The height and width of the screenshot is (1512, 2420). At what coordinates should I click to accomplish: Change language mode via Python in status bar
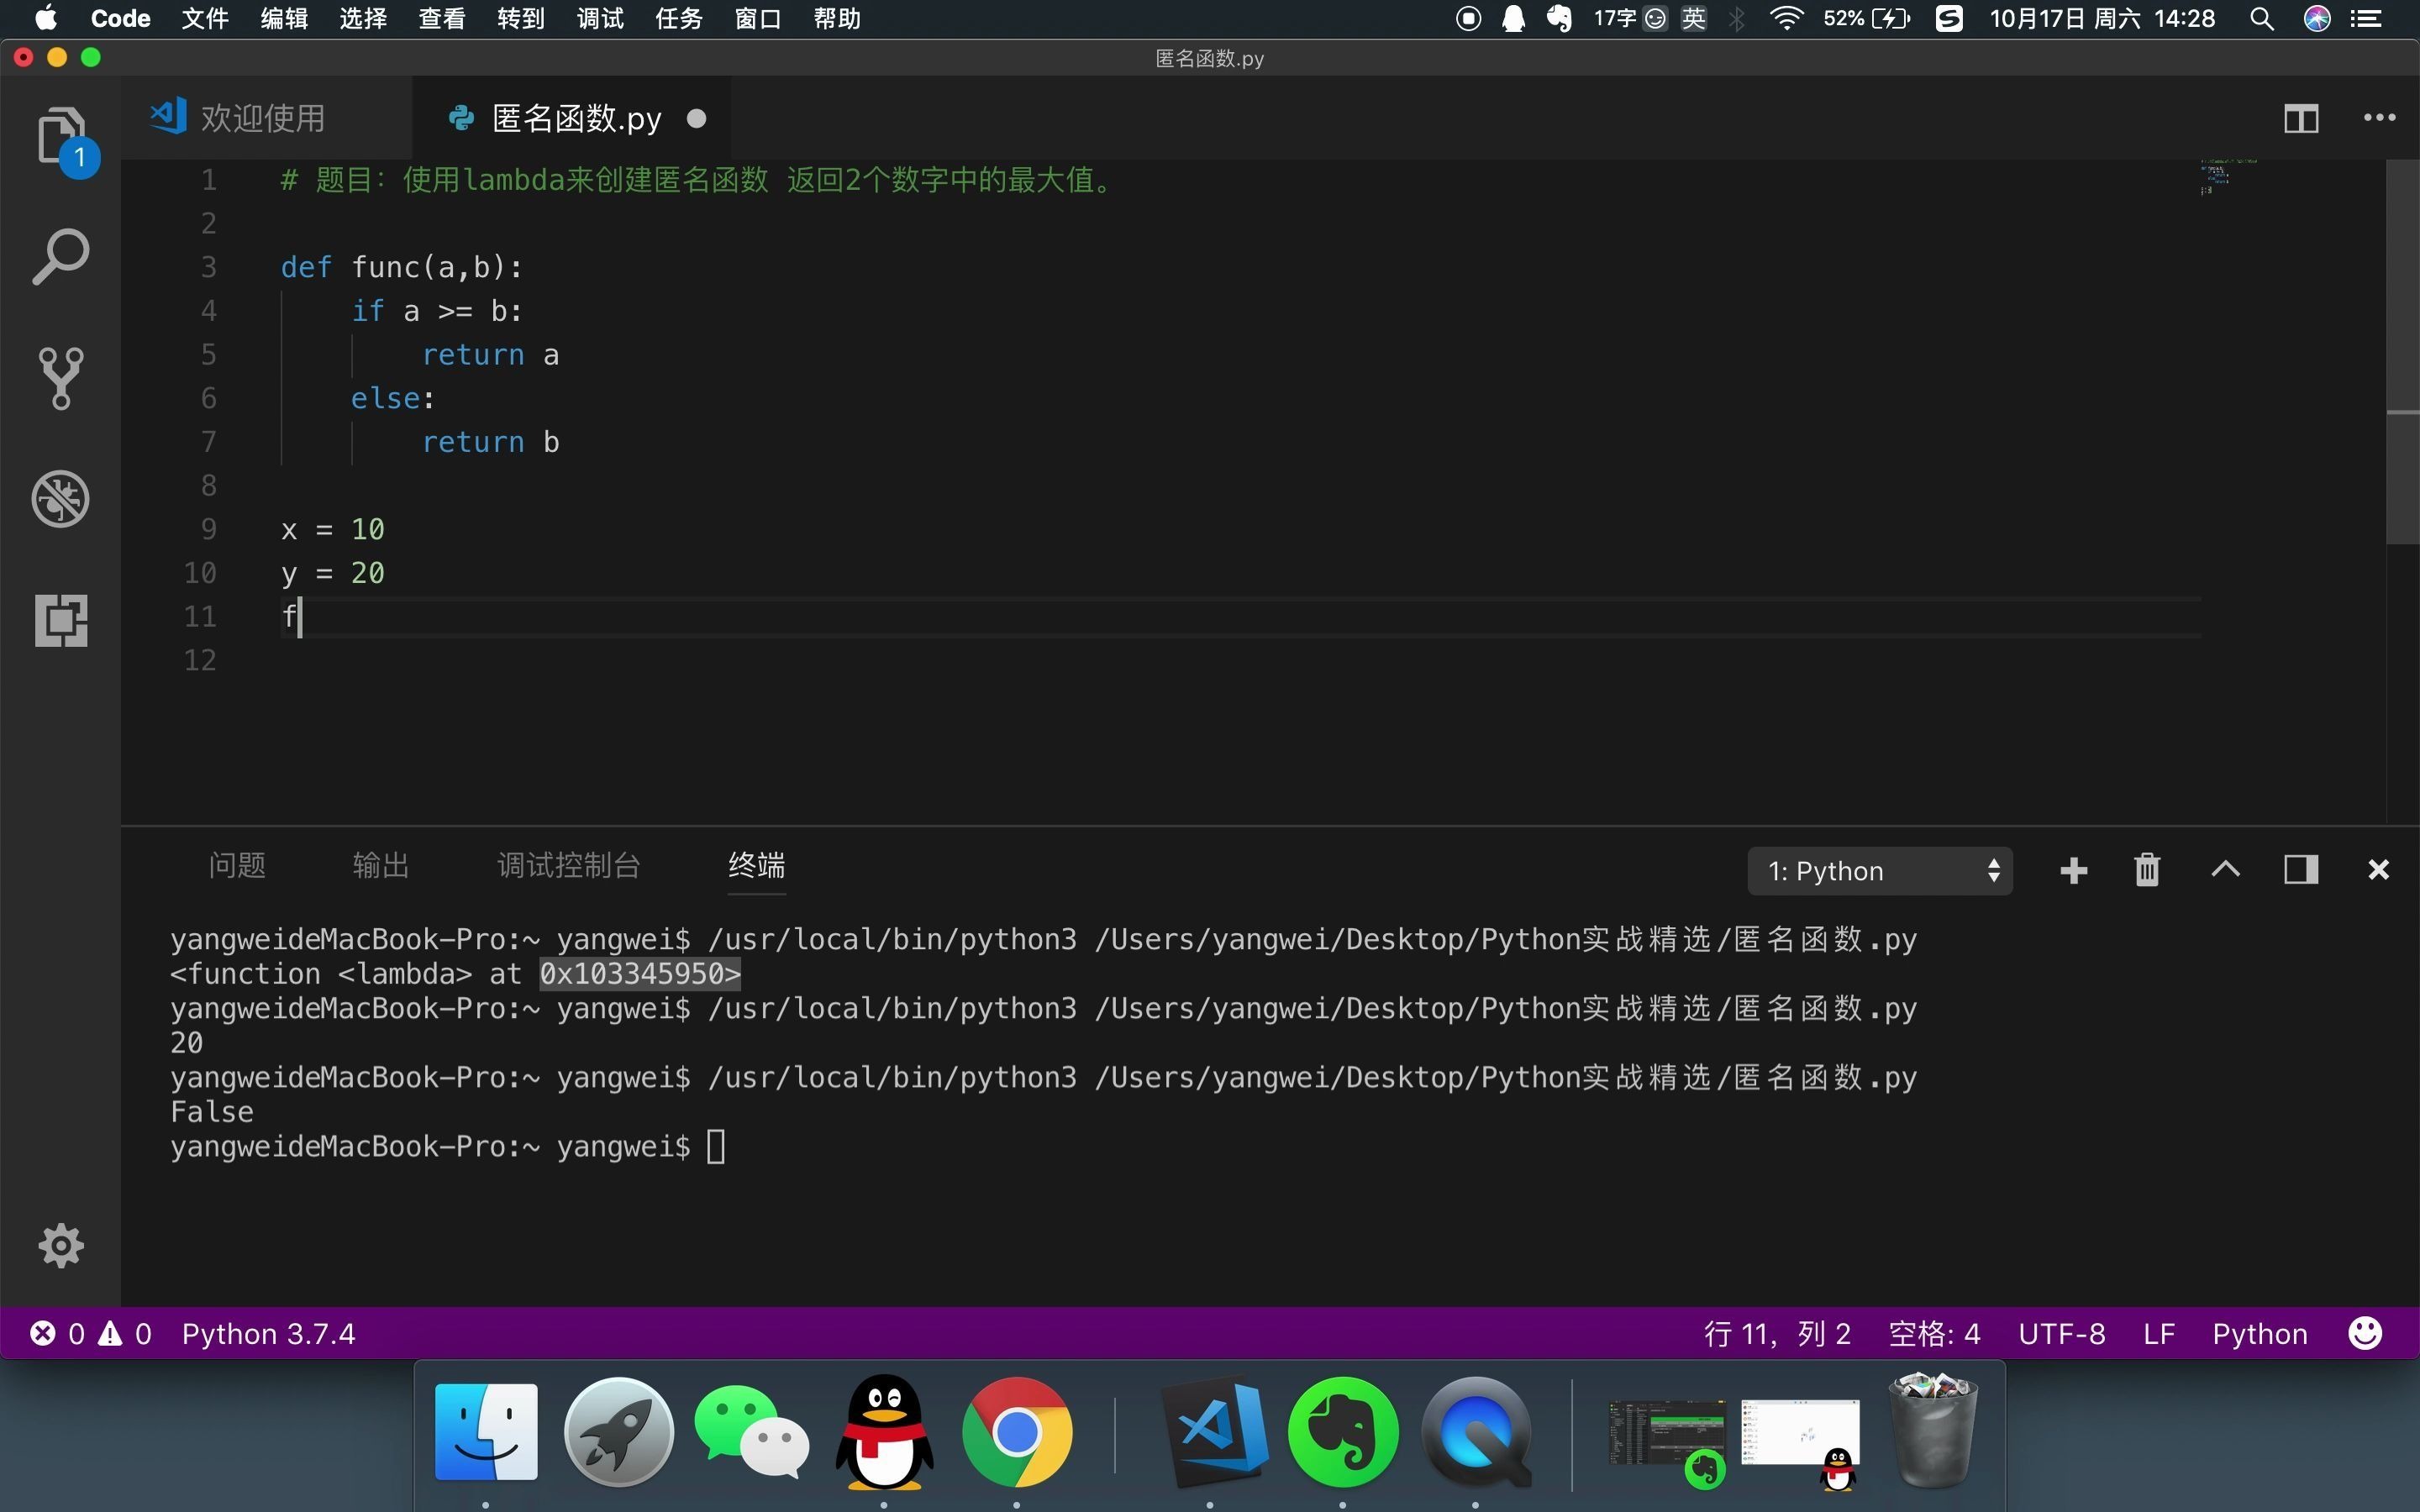[x=2259, y=1334]
